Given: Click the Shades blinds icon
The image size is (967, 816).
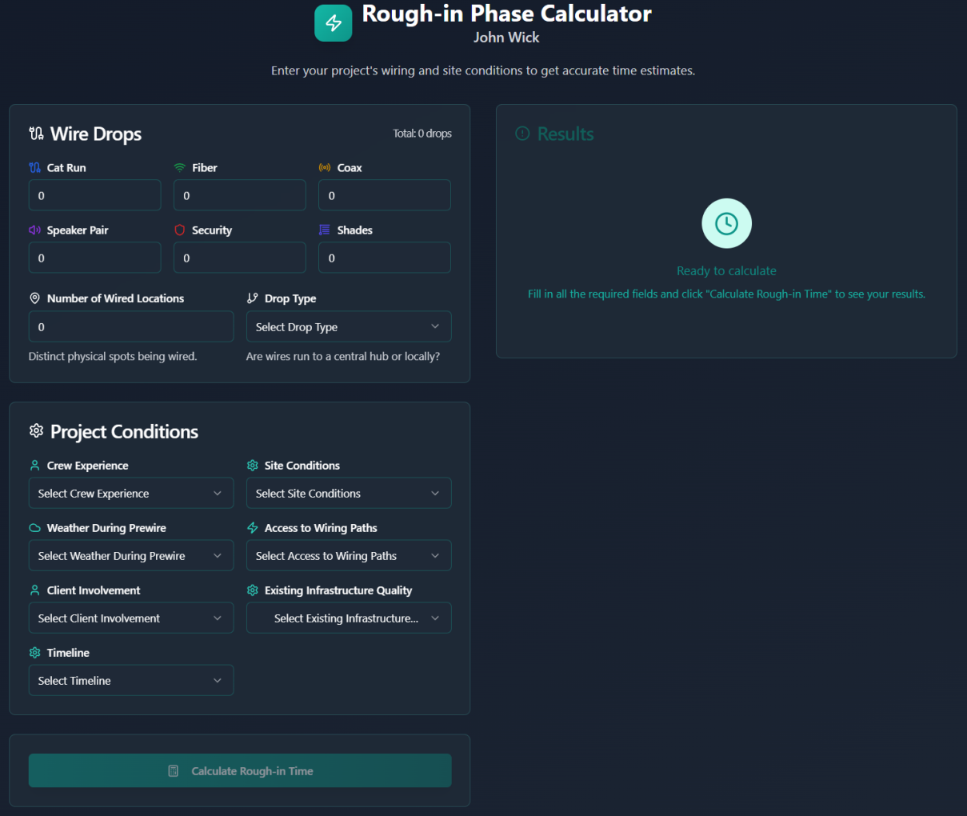Looking at the screenshot, I should coord(325,230).
